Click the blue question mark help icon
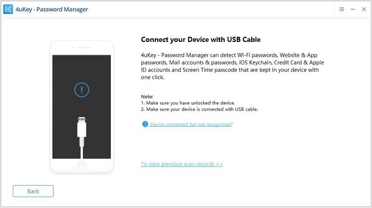The width and height of the screenshot is (372, 208). pyautogui.click(x=145, y=124)
